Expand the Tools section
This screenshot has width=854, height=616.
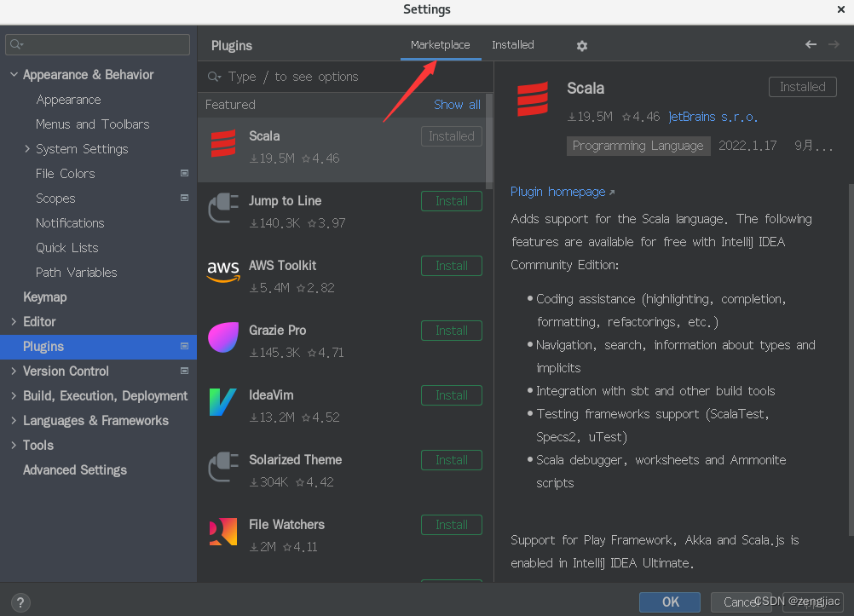[14, 445]
